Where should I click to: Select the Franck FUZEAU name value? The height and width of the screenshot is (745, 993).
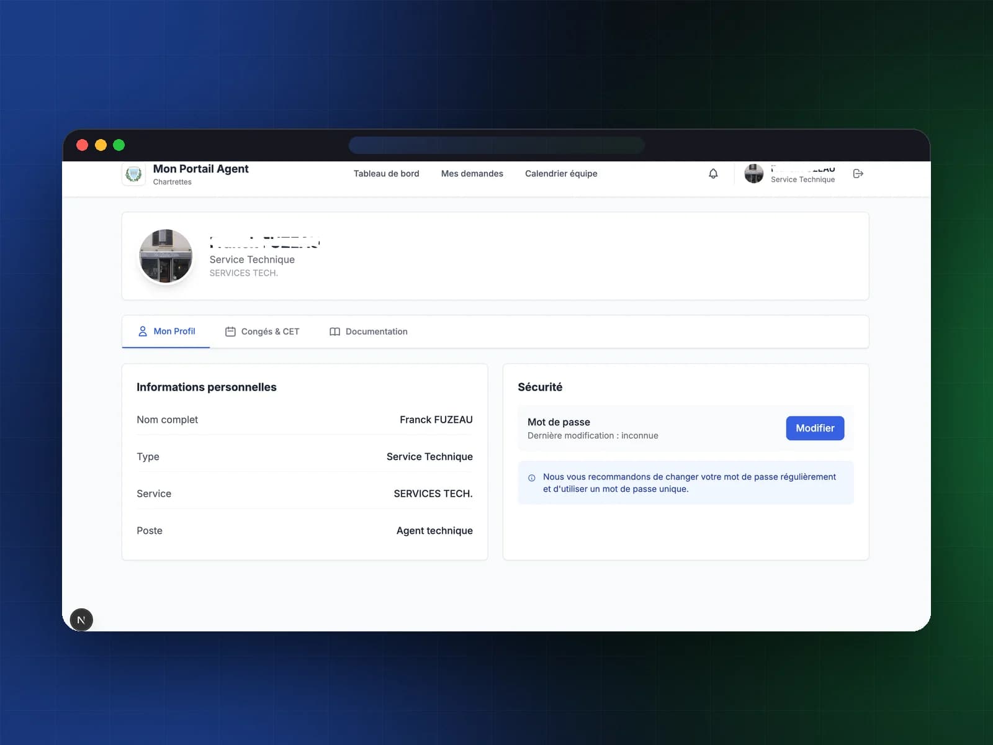pos(436,420)
